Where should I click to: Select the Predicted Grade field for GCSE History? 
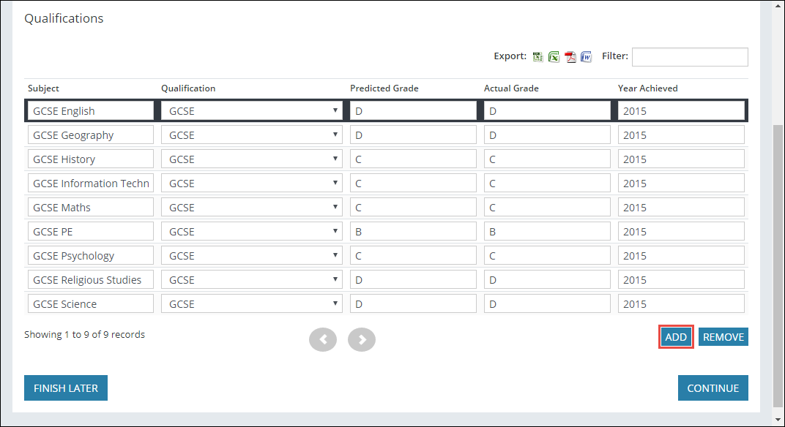pos(413,159)
